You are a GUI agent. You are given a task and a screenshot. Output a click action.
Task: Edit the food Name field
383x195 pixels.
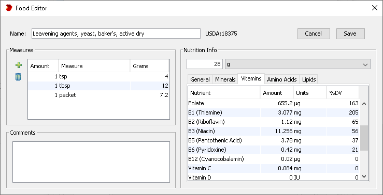[116, 34]
